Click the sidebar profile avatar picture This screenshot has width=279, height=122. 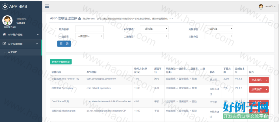pos(7,20)
